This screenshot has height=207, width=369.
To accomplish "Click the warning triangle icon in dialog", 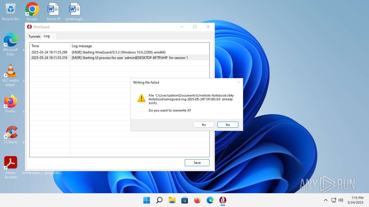I will (x=142, y=98).
